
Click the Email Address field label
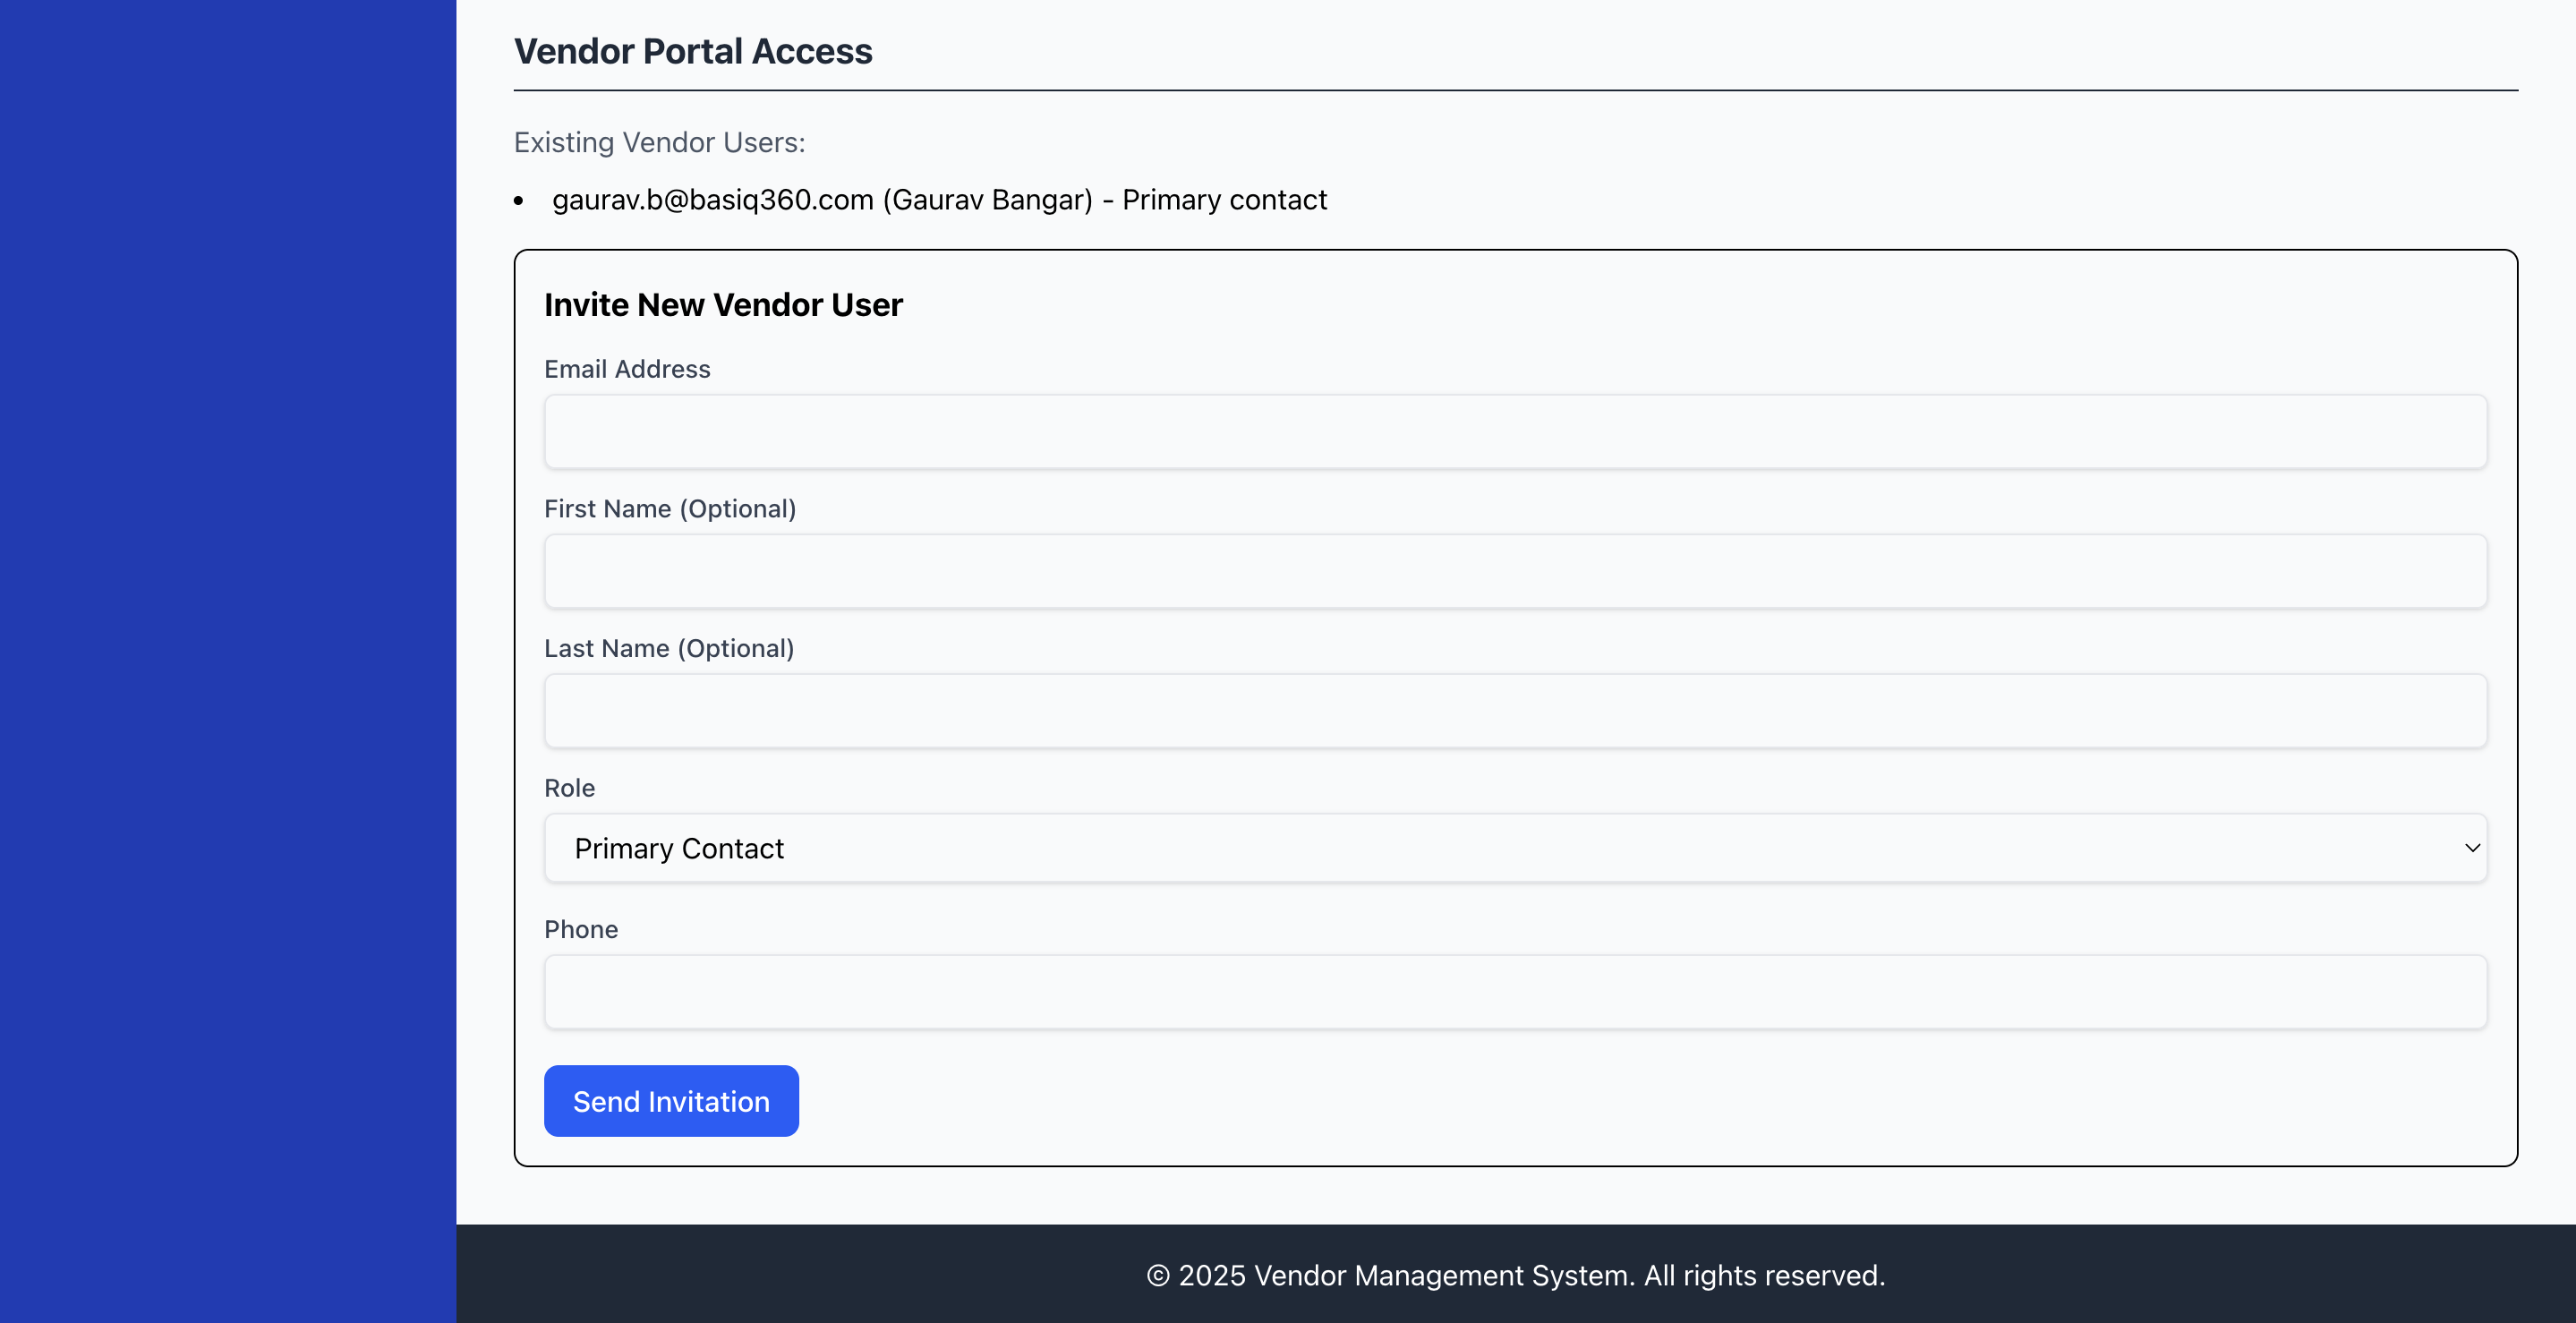[x=627, y=369]
